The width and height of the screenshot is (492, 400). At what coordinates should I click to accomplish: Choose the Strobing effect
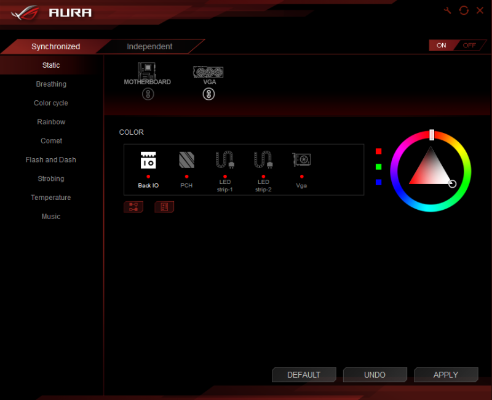coord(51,178)
